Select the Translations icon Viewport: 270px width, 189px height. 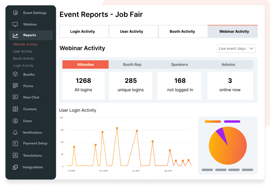tap(15, 155)
